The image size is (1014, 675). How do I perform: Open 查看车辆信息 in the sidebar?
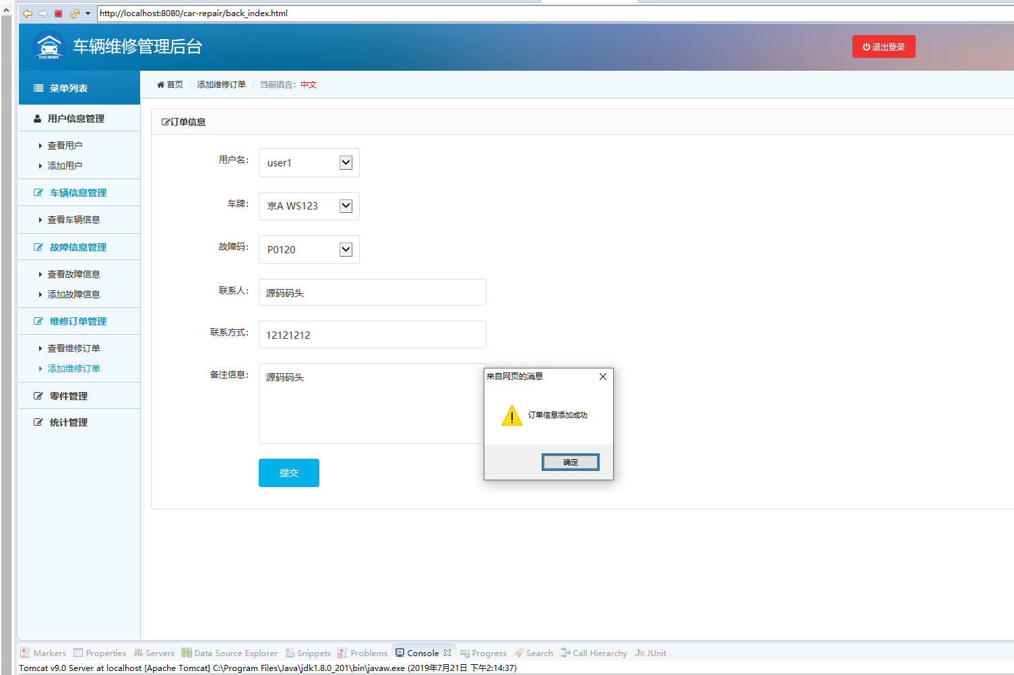tap(73, 220)
